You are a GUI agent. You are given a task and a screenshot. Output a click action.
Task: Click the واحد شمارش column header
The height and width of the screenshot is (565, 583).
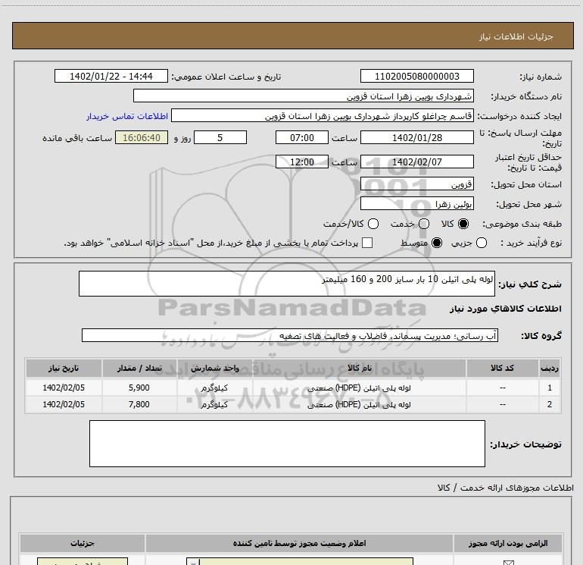click(x=214, y=368)
